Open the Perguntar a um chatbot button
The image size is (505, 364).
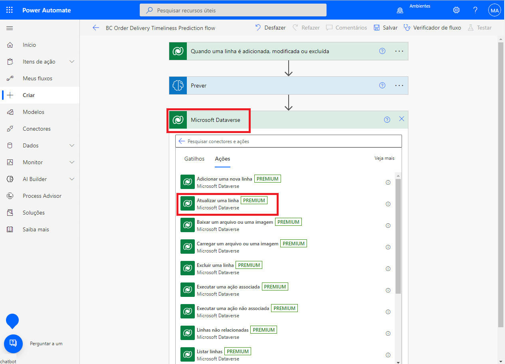[x=13, y=344]
